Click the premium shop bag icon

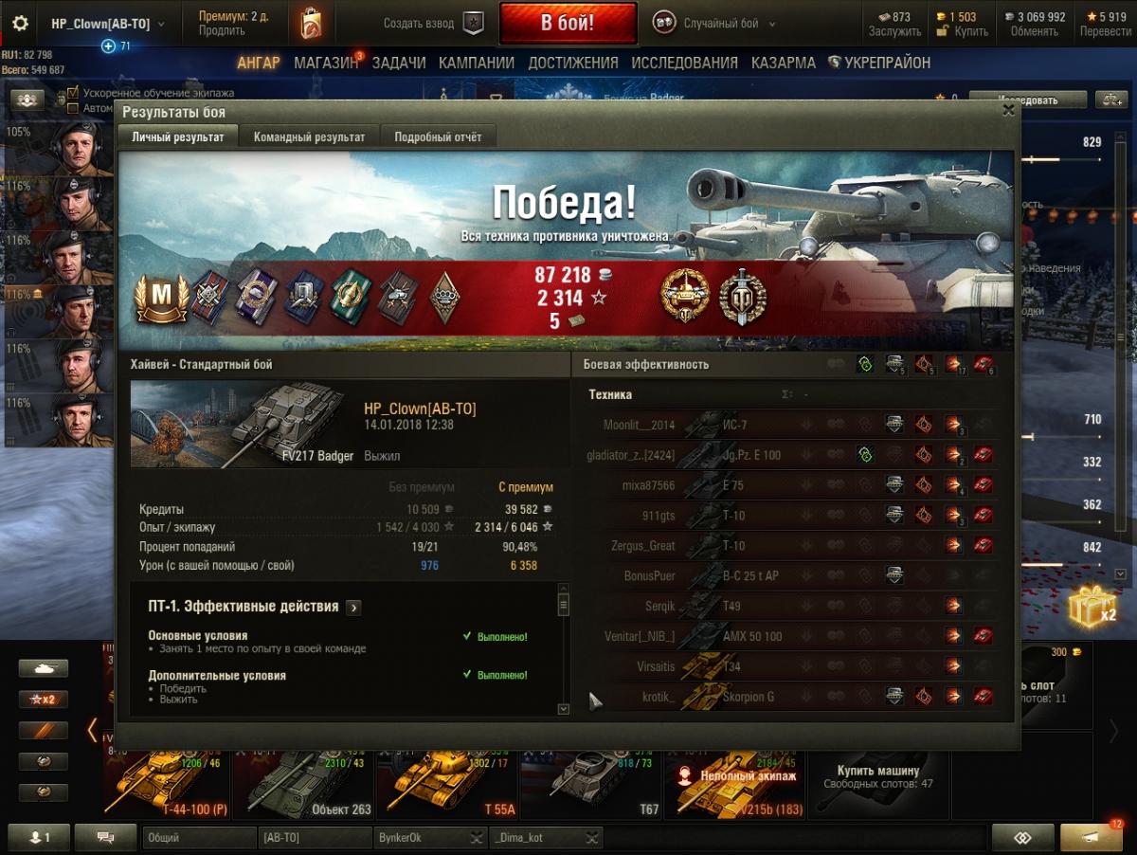(x=310, y=23)
